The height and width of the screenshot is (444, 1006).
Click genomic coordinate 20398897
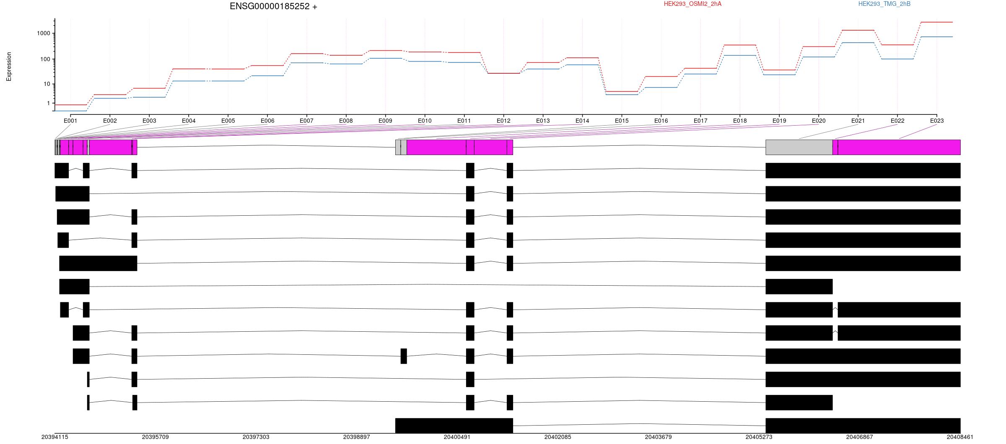356,437
